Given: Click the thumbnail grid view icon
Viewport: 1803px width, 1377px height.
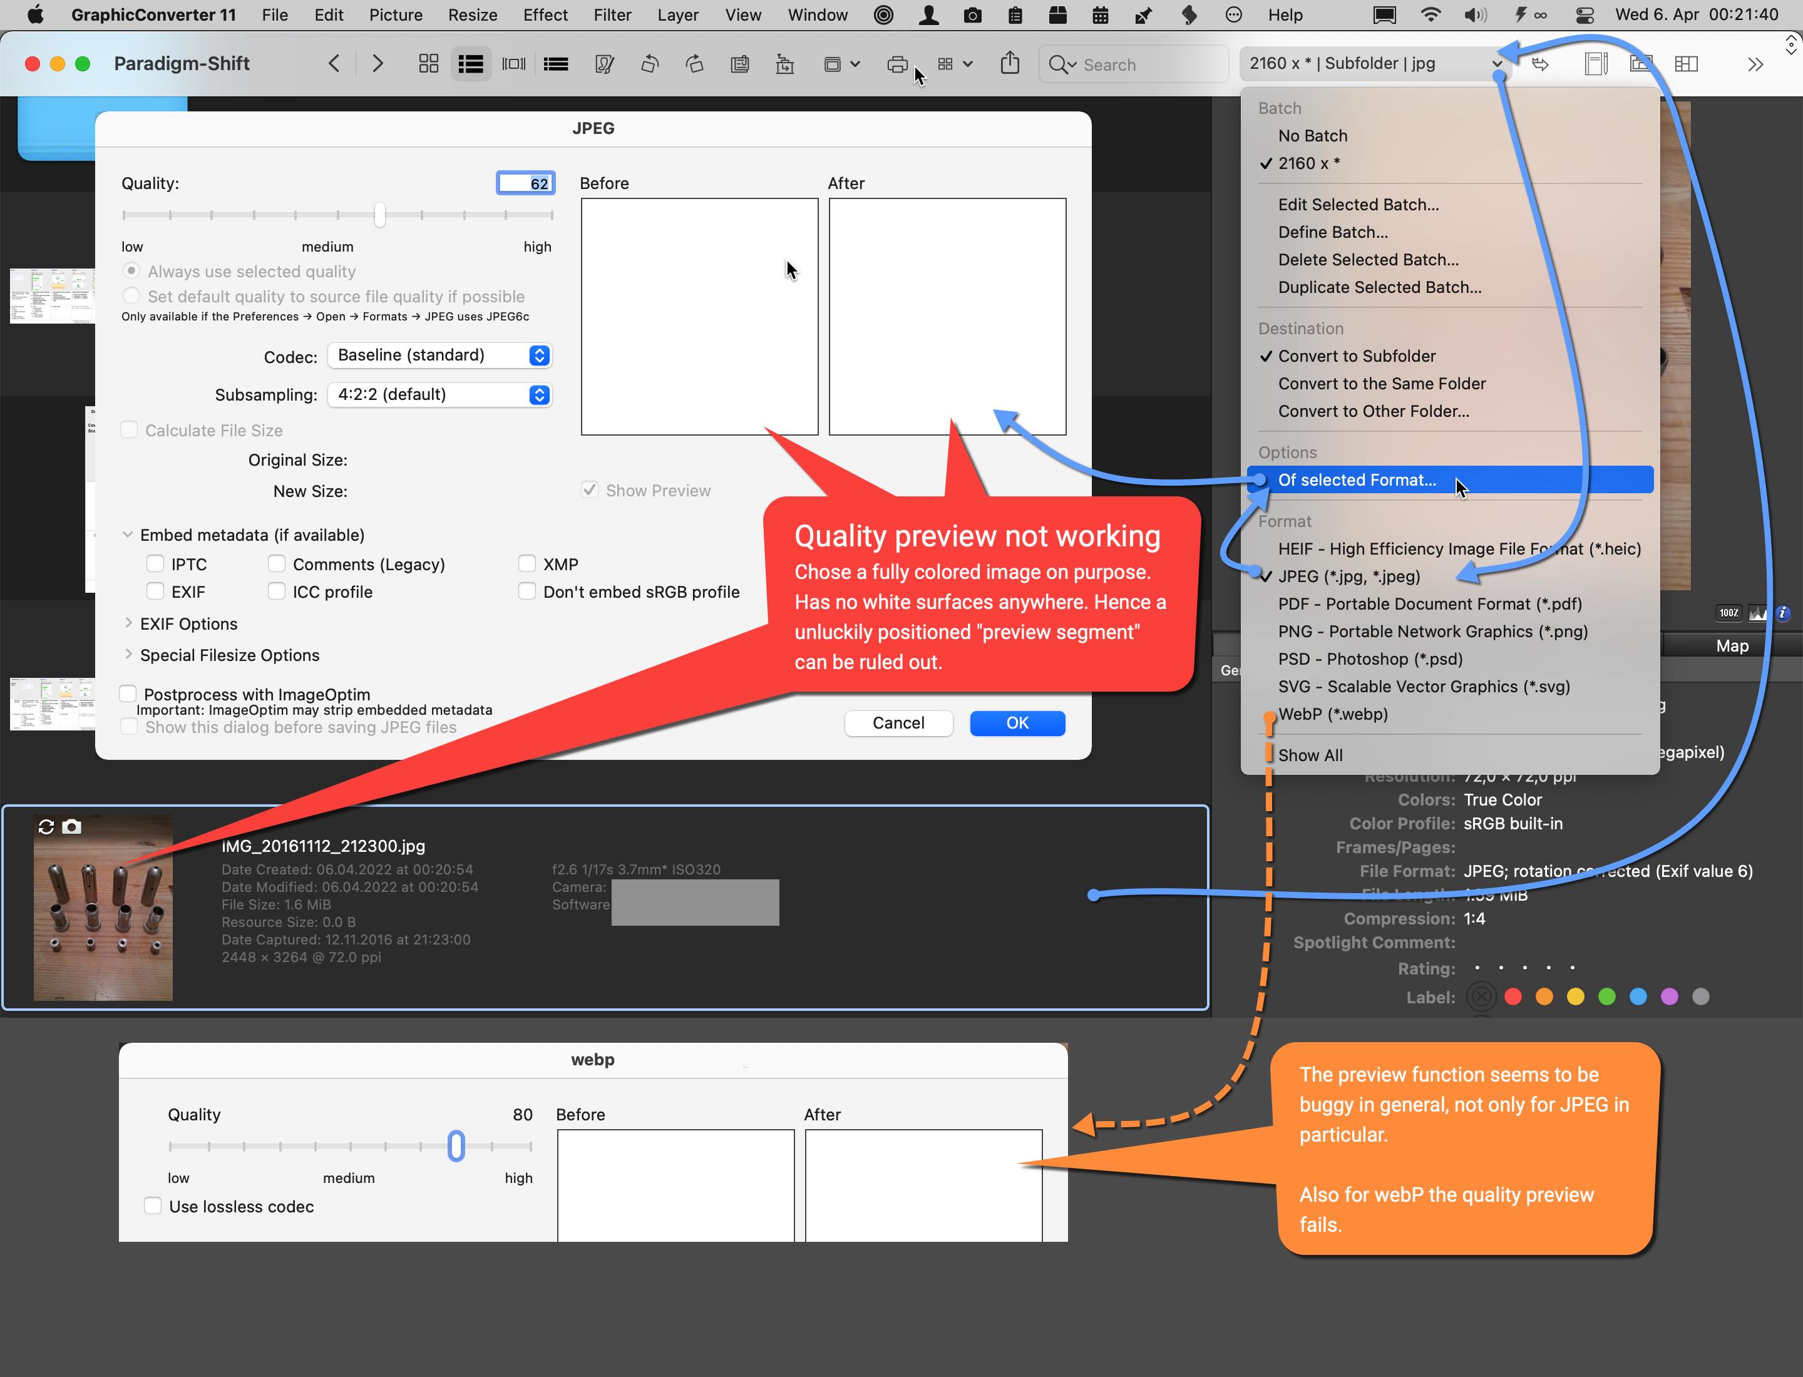Looking at the screenshot, I should (x=428, y=64).
